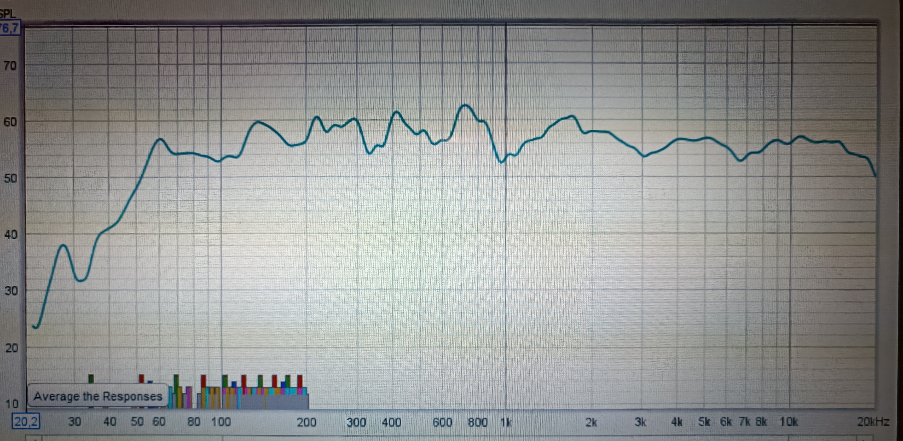Click the 76,7 SPL axis top field
Screen dimensions: 903x441
pos(10,28)
